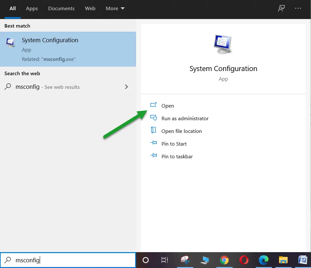311x268 pixels.
Task: Switch to the Web search tab
Action: pos(90,9)
